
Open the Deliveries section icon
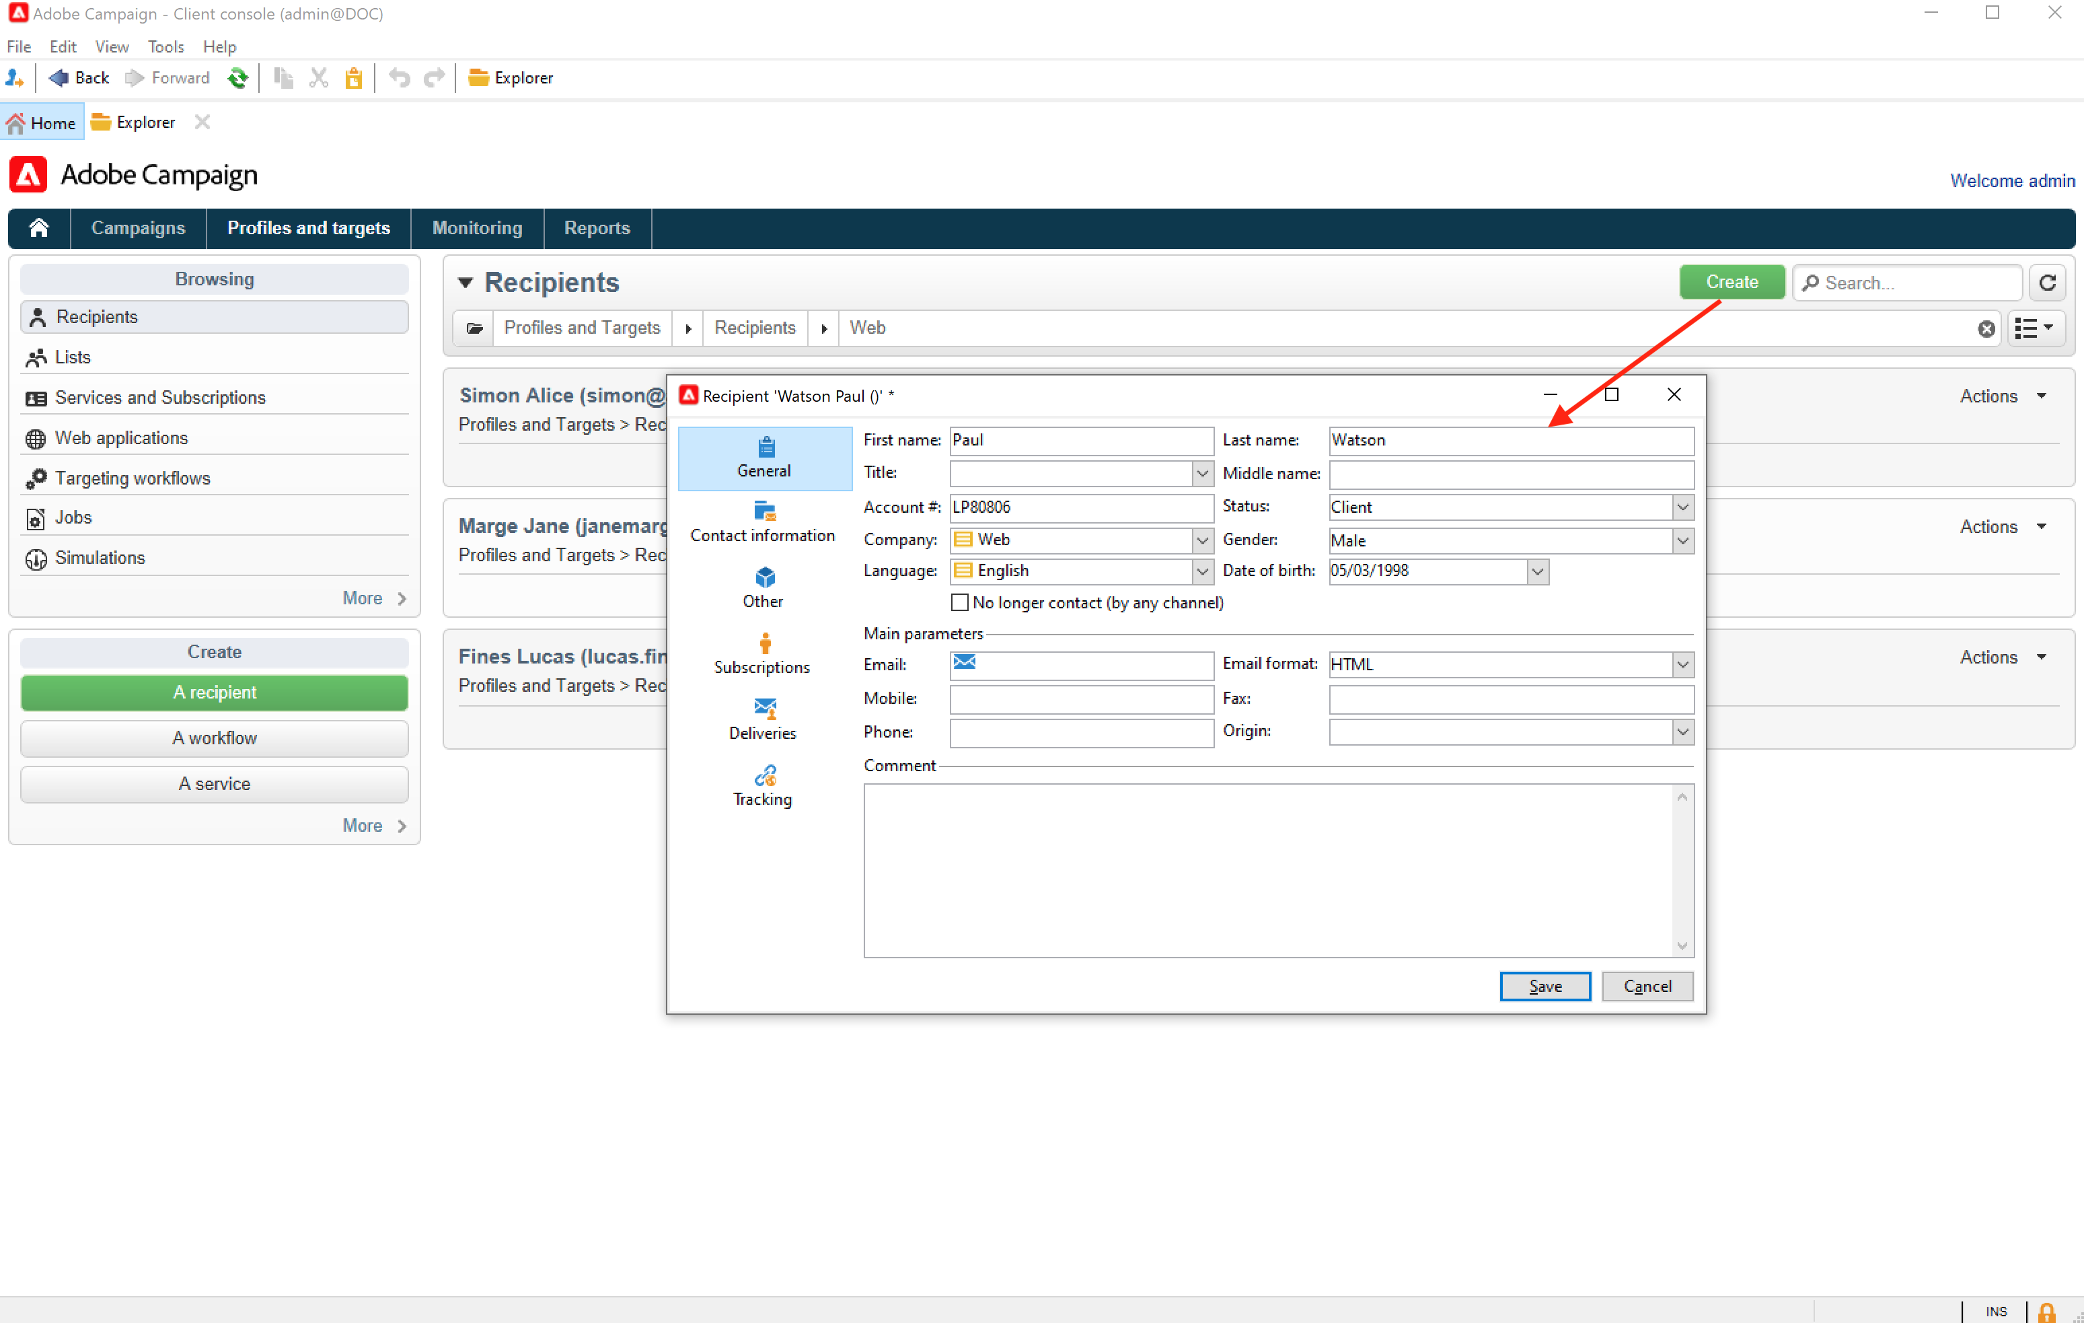(764, 708)
